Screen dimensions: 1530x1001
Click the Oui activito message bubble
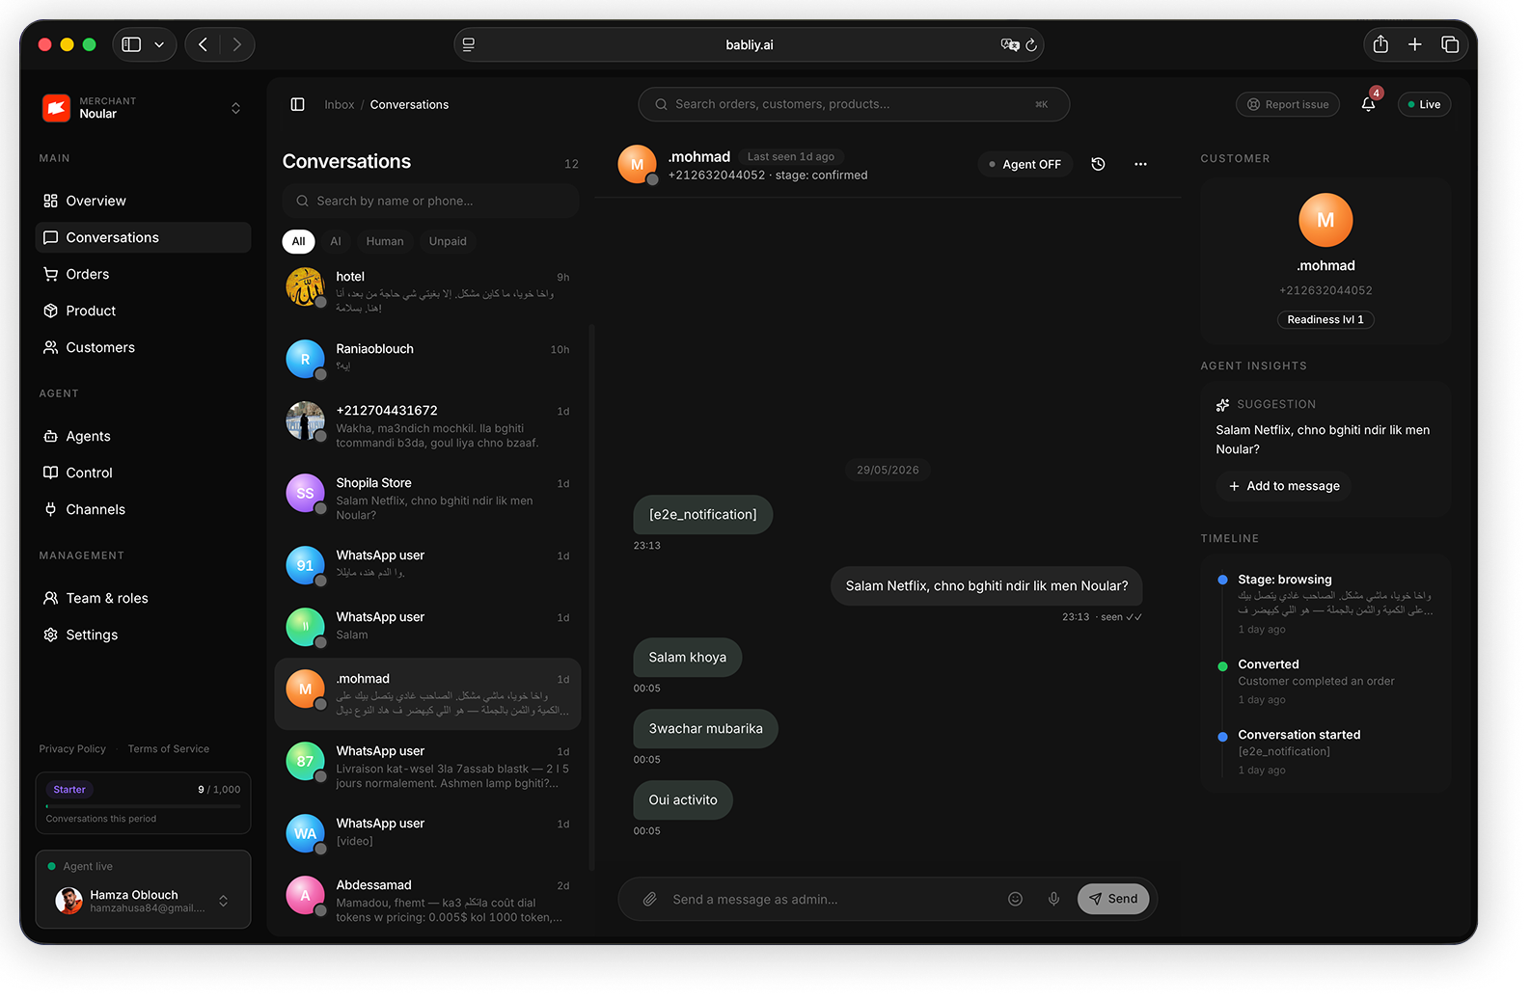point(683,799)
